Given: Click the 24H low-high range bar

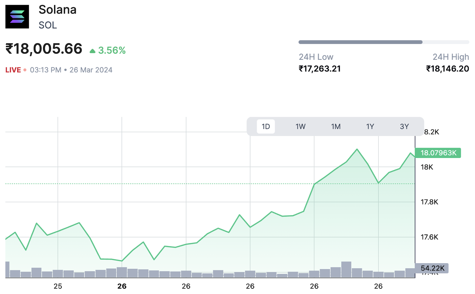Looking at the screenshot, I should point(384,42).
